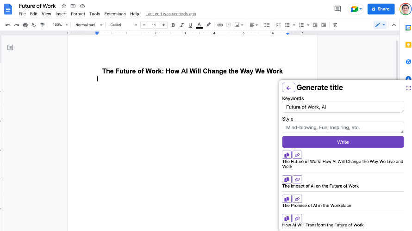Open comment history

tap(337, 9)
